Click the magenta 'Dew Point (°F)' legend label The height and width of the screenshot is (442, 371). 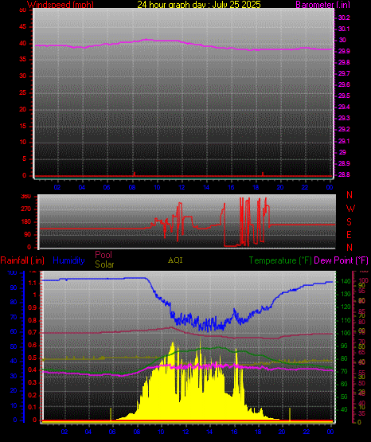coord(341,260)
